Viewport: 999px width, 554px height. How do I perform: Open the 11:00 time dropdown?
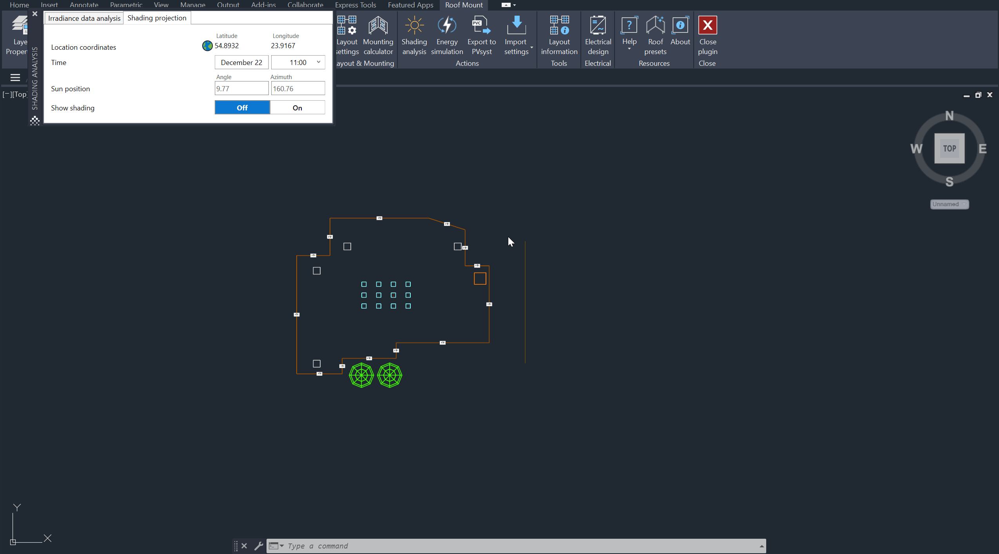tap(318, 62)
